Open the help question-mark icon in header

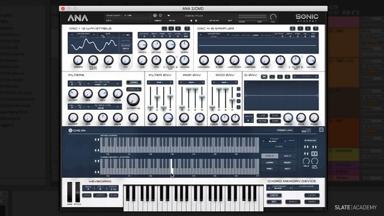click(155, 15)
